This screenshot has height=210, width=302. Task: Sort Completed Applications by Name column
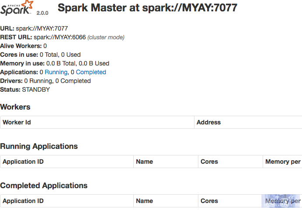[x=145, y=201]
